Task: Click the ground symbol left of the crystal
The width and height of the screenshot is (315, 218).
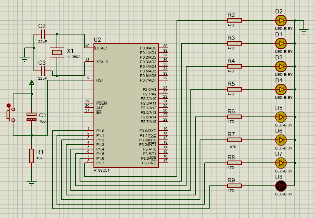Action: click(25, 59)
